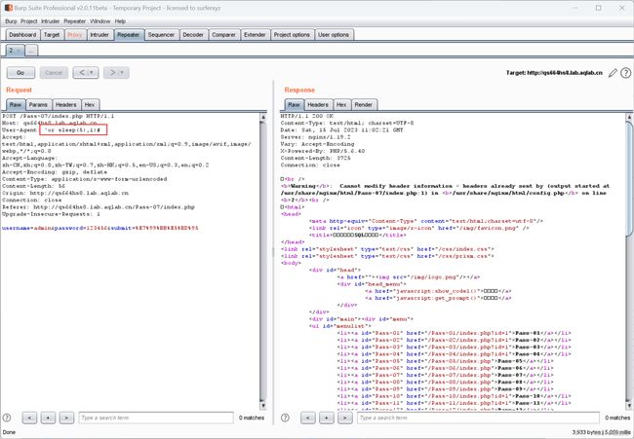Click the Cancel button

pos(54,73)
